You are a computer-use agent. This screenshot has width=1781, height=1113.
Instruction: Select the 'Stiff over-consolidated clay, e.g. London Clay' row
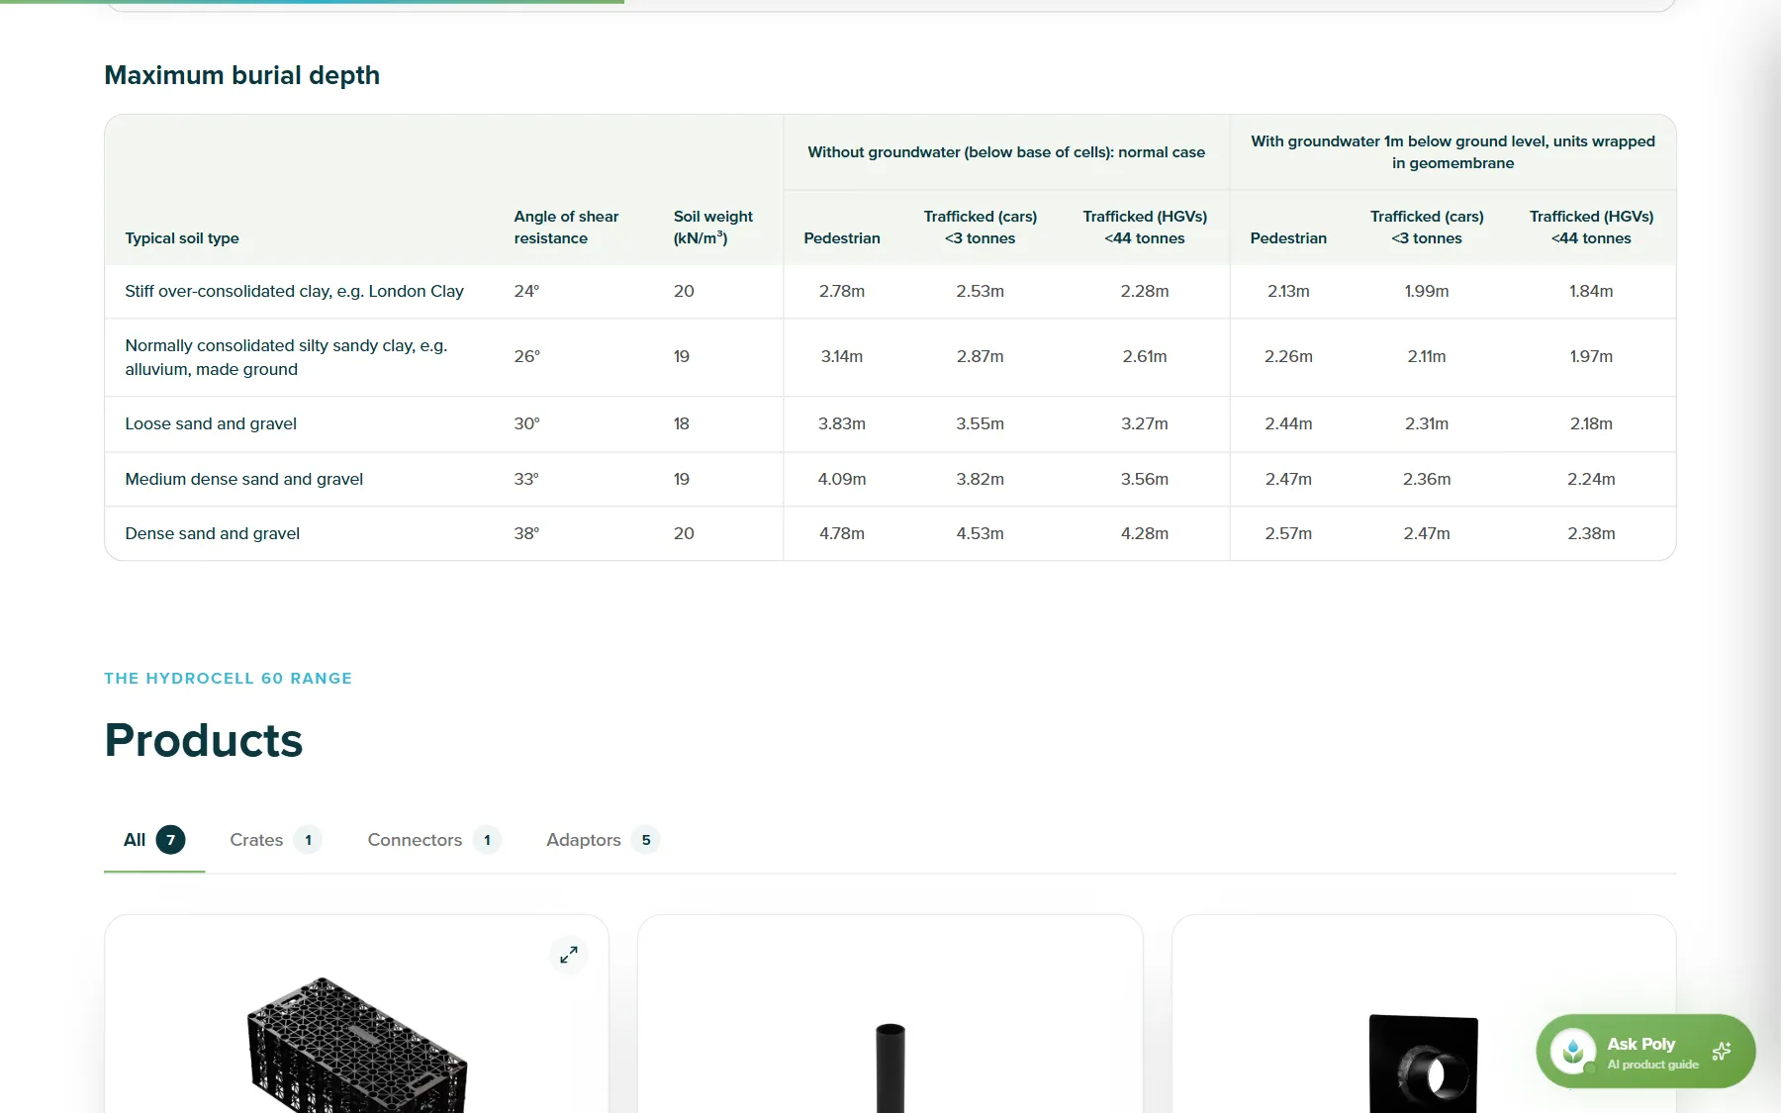click(890, 291)
